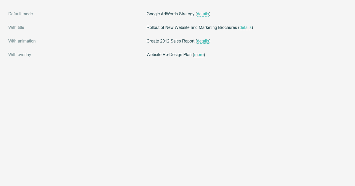Expand details for the Marketing Brochures task
355x186 pixels.
(246, 27)
